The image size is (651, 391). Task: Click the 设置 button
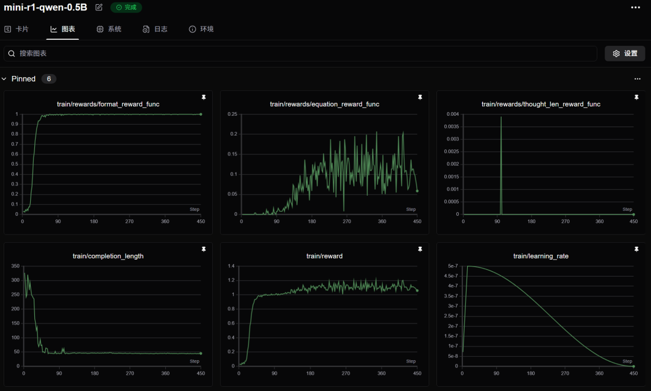tap(625, 54)
